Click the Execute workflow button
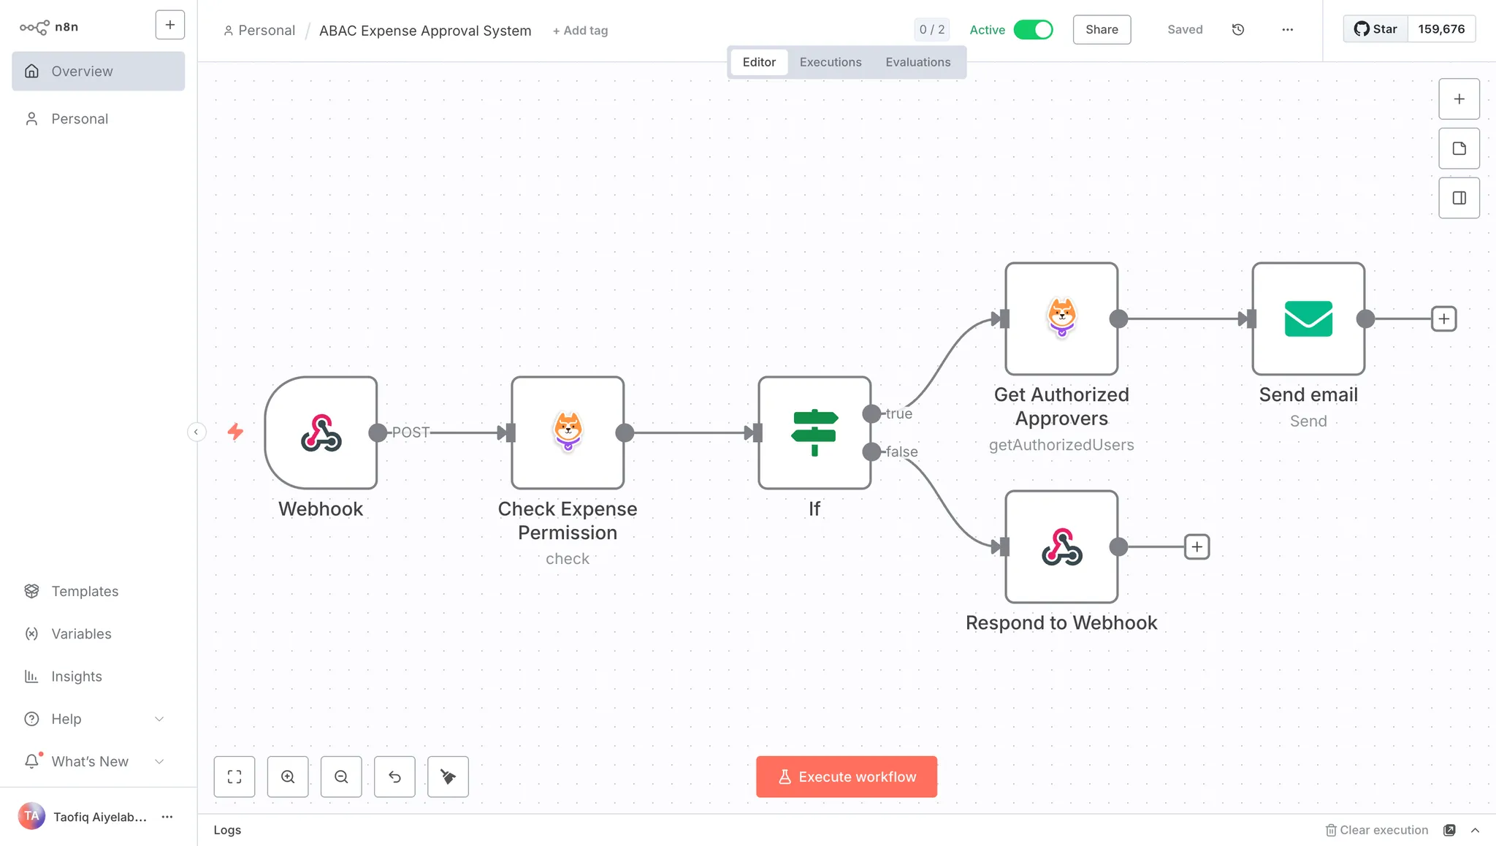Viewport: 1496px width, 846px height. coord(846,777)
